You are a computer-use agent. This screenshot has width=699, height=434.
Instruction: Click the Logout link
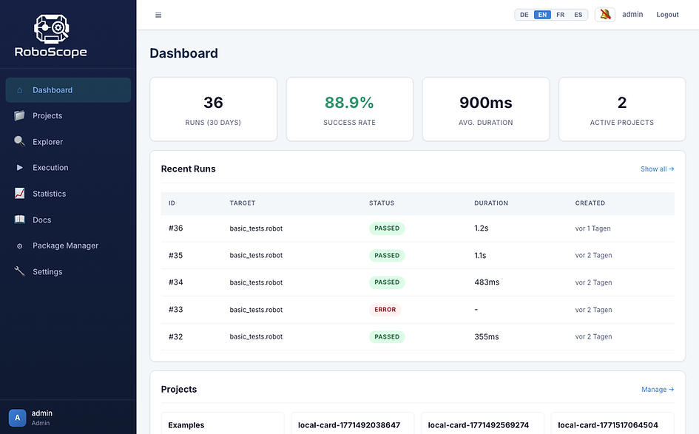click(x=667, y=15)
